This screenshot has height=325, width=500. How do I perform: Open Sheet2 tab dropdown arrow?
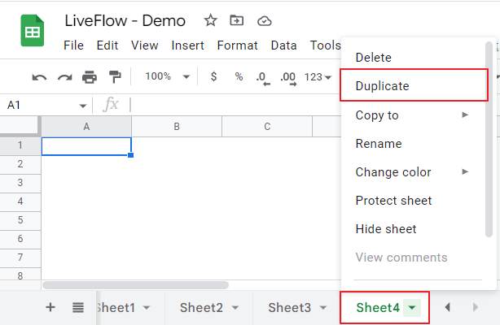point(235,308)
